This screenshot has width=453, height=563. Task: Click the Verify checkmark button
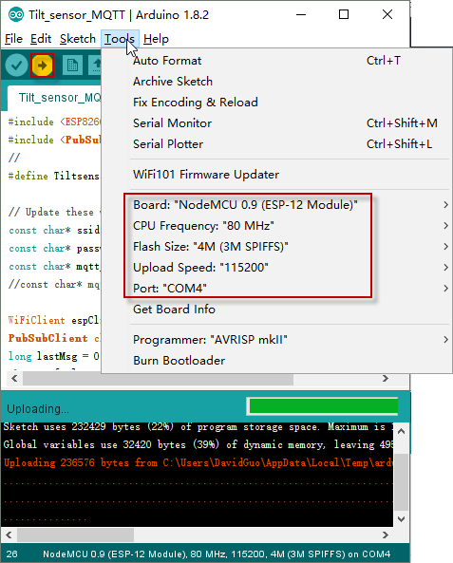click(x=16, y=66)
